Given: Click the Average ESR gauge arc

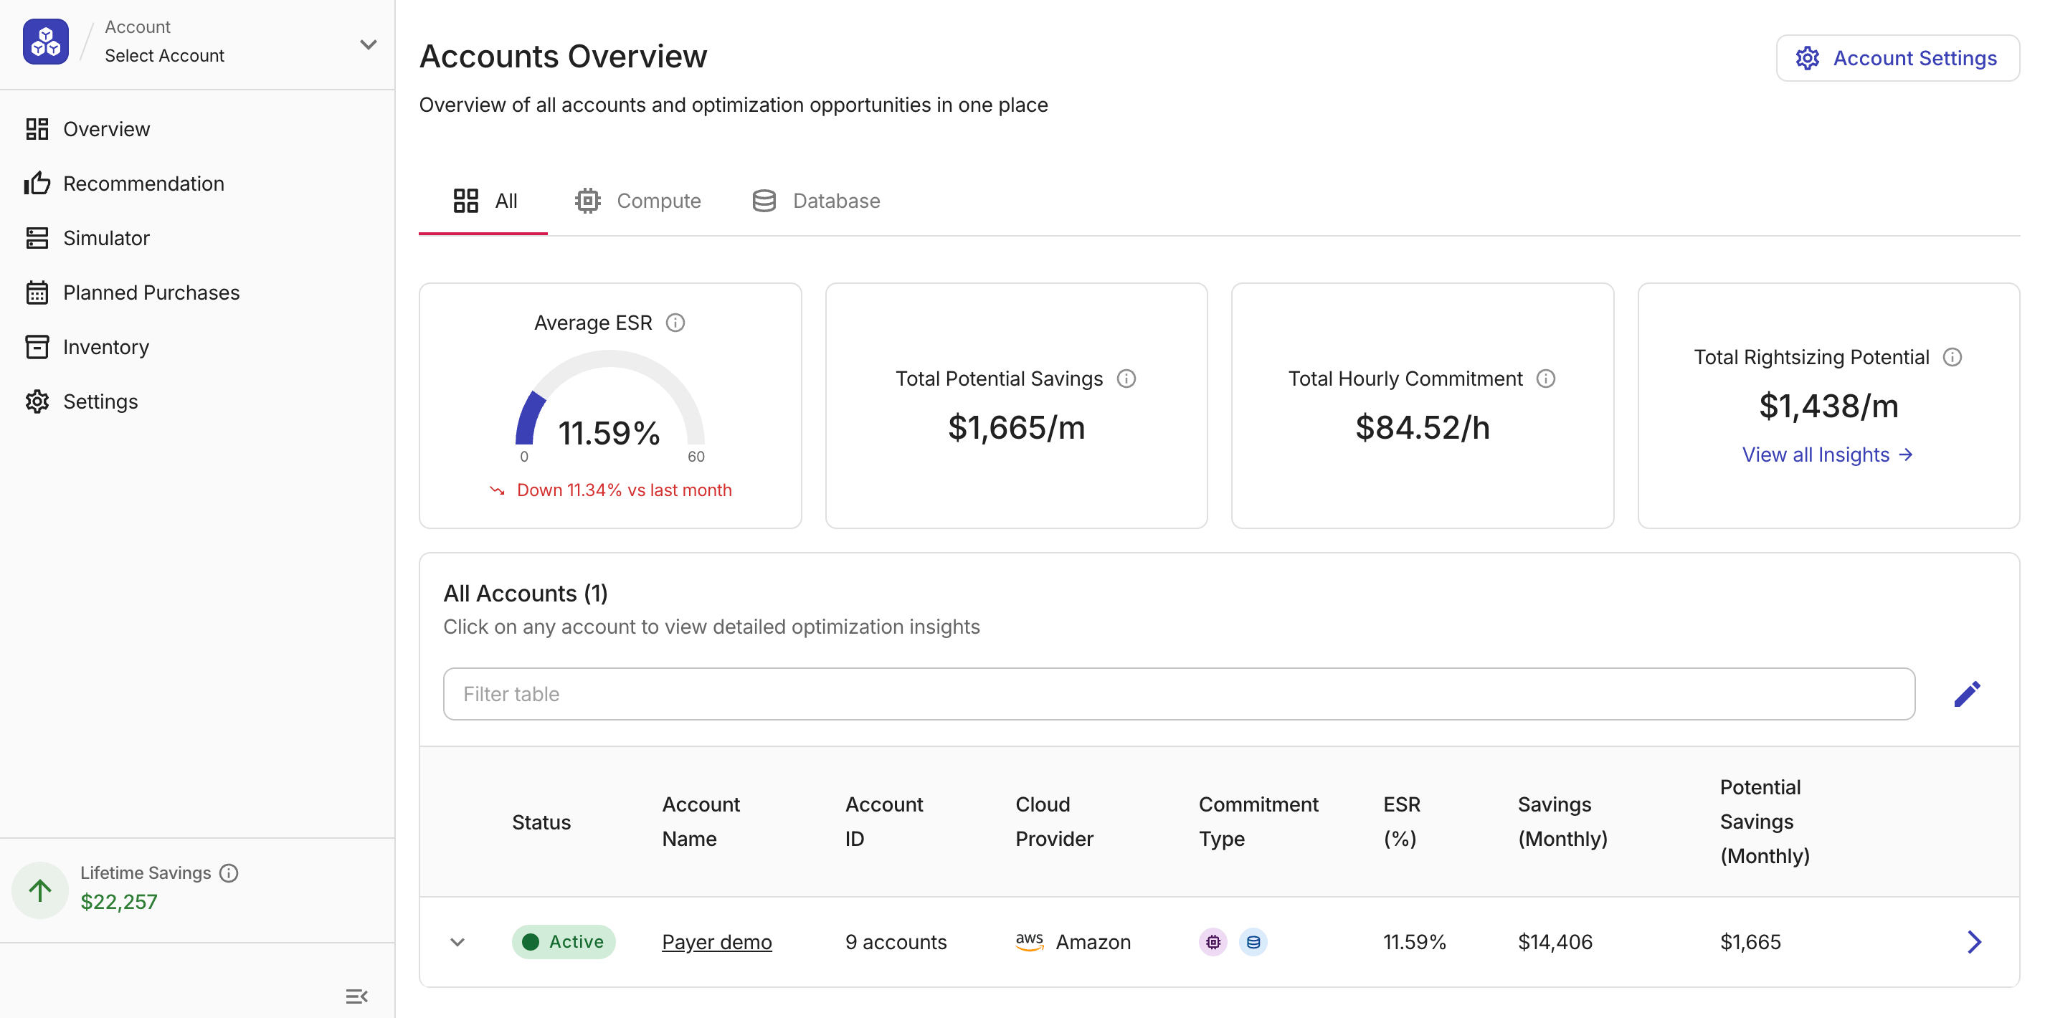Looking at the screenshot, I should (x=609, y=396).
